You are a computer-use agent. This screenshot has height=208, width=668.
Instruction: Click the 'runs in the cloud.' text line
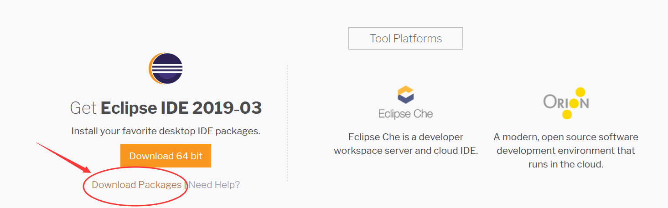566,164
